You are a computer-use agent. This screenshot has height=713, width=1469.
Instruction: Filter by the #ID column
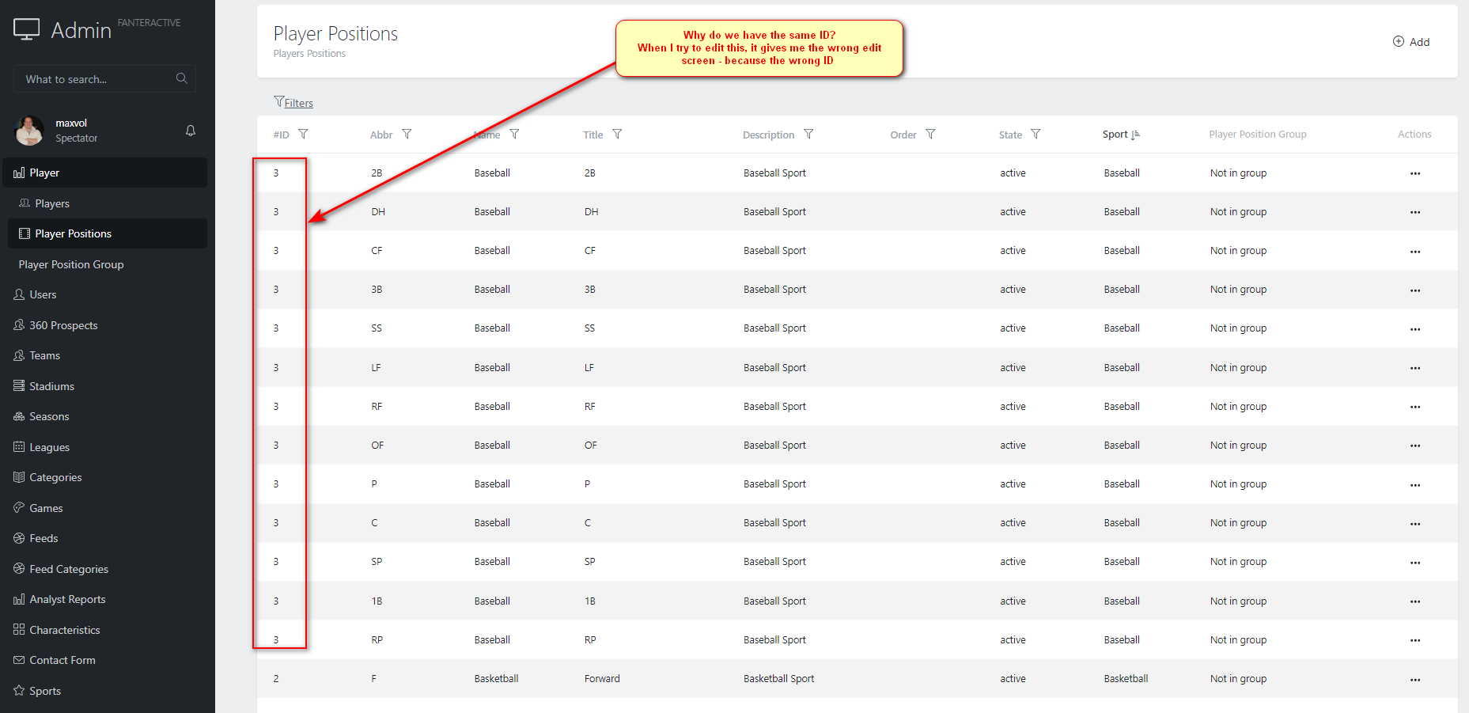pos(304,134)
